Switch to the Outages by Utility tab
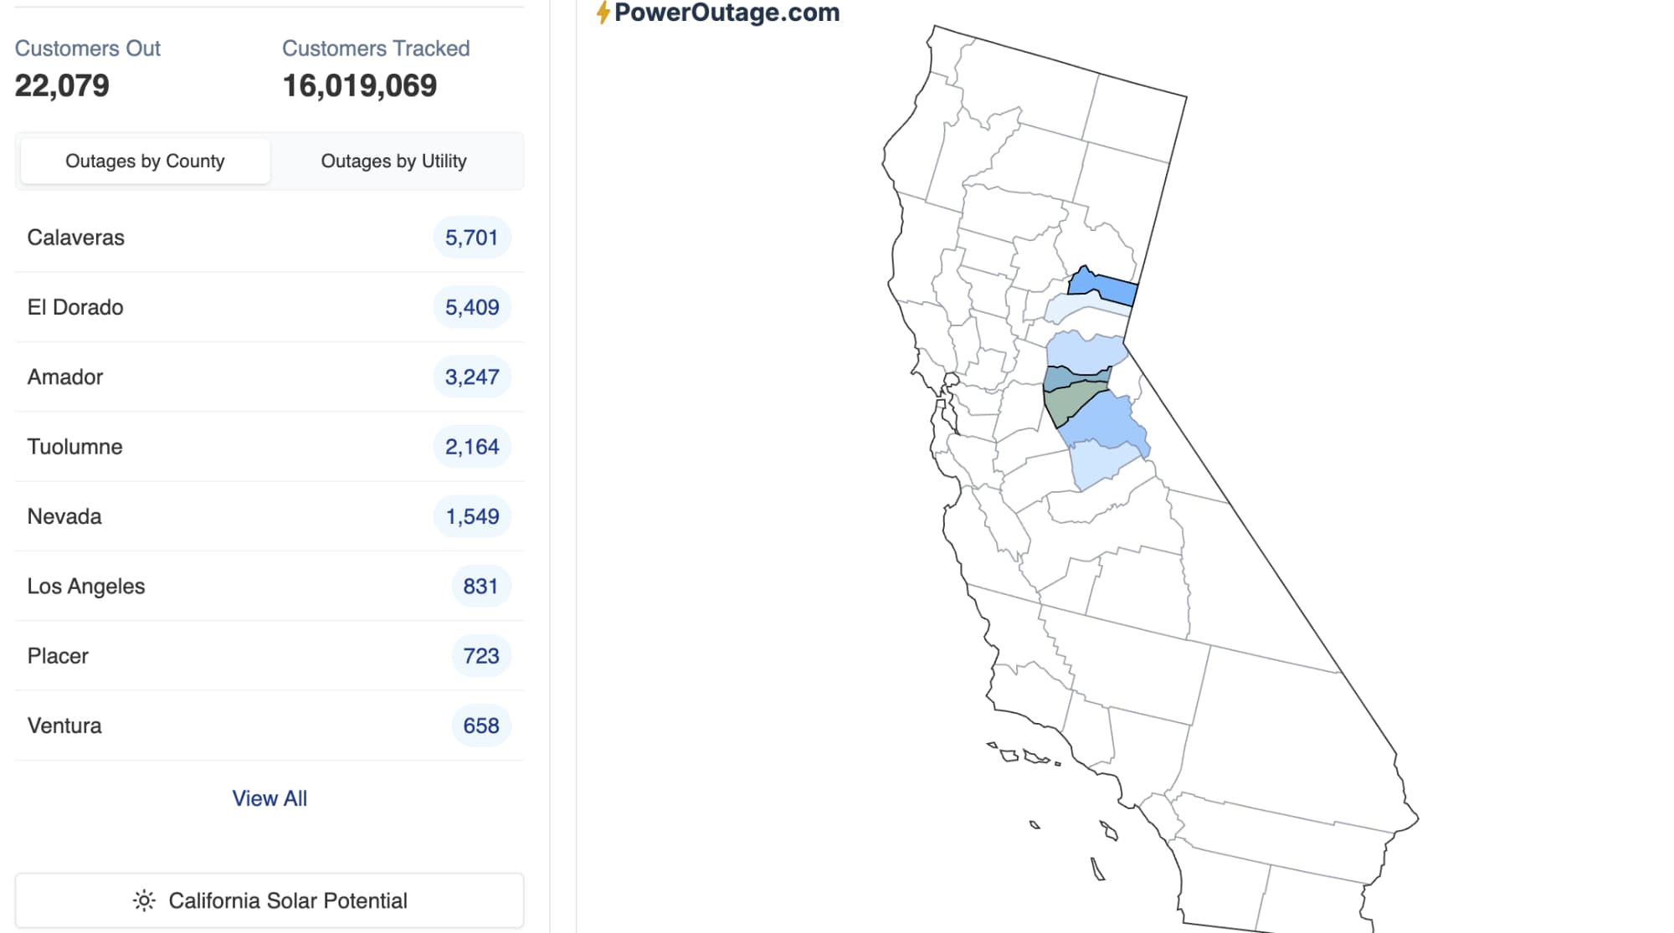 coord(393,161)
